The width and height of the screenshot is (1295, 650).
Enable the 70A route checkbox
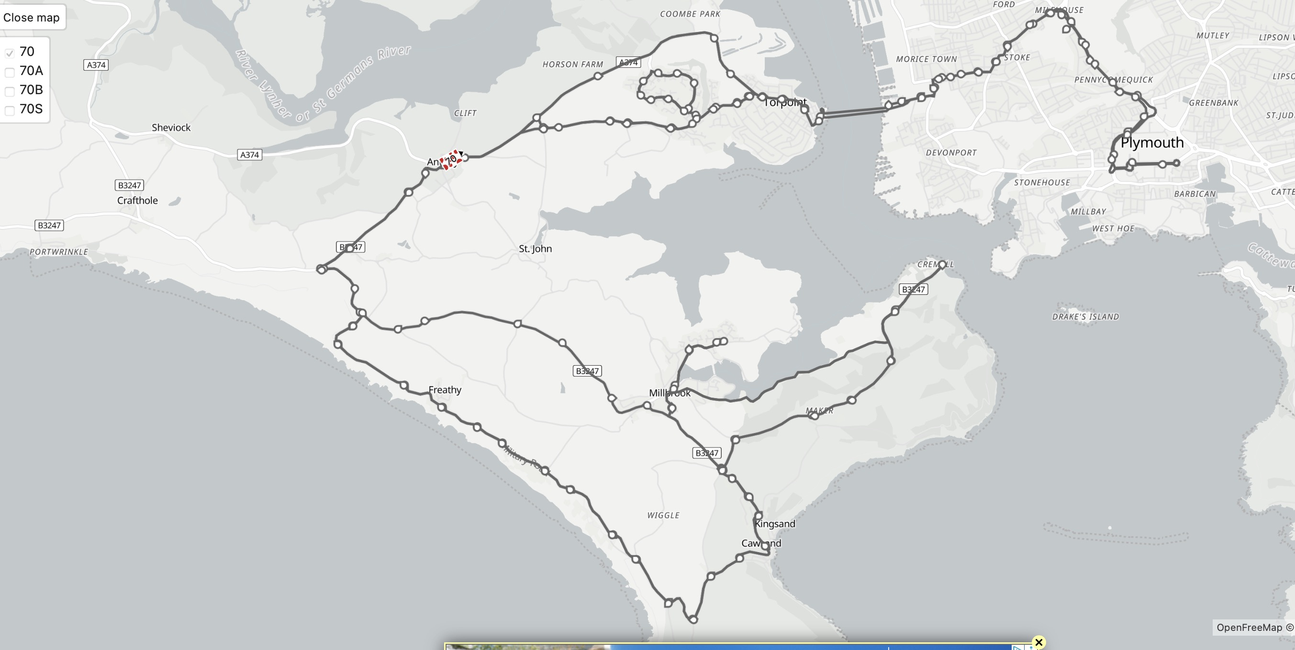click(x=10, y=72)
